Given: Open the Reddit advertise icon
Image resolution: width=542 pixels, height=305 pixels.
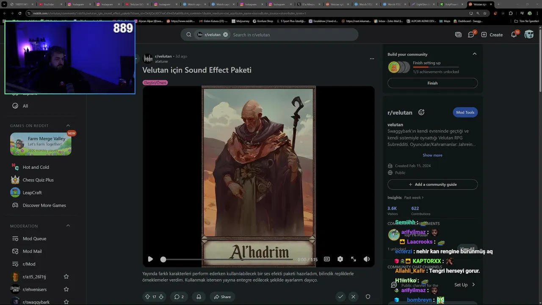Looking at the screenshot, I should [458, 35].
